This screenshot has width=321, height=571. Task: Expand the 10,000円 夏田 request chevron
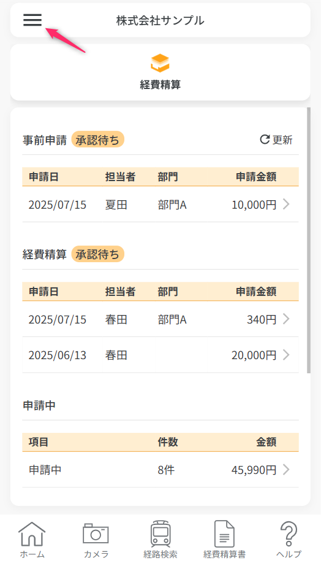pyautogui.click(x=286, y=204)
